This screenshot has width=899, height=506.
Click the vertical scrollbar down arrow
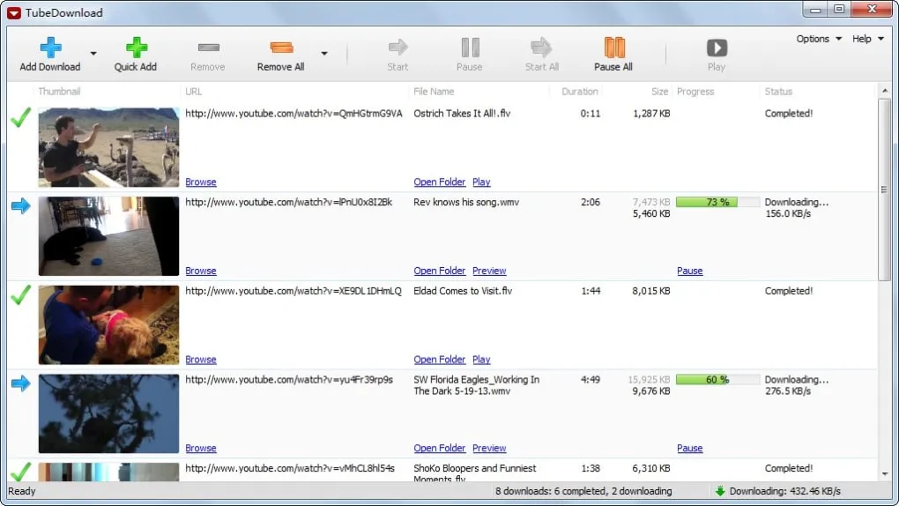coord(885,474)
